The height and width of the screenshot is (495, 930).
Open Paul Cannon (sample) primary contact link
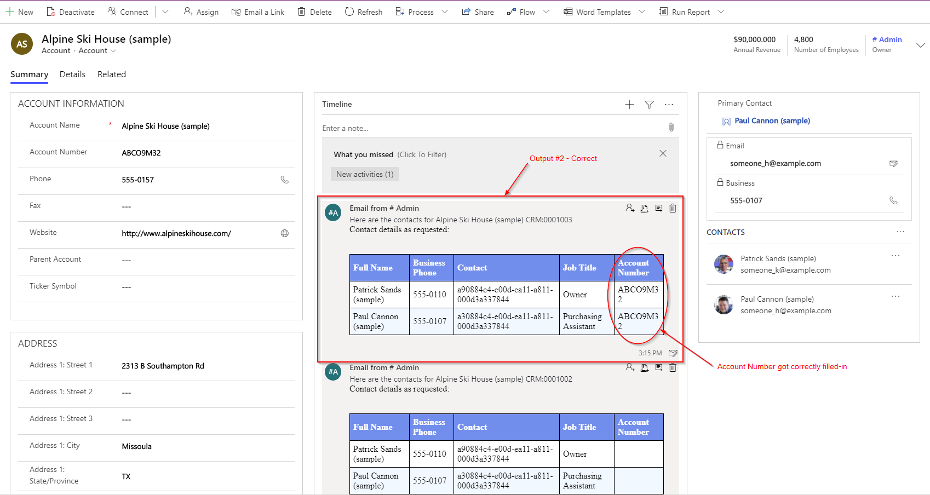pos(772,121)
